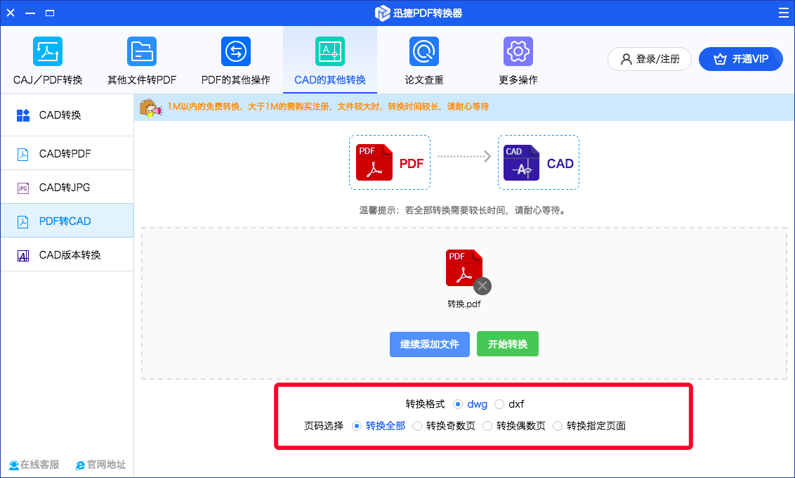Click the green 开始转换 button
This screenshot has width=795, height=478.
[508, 344]
